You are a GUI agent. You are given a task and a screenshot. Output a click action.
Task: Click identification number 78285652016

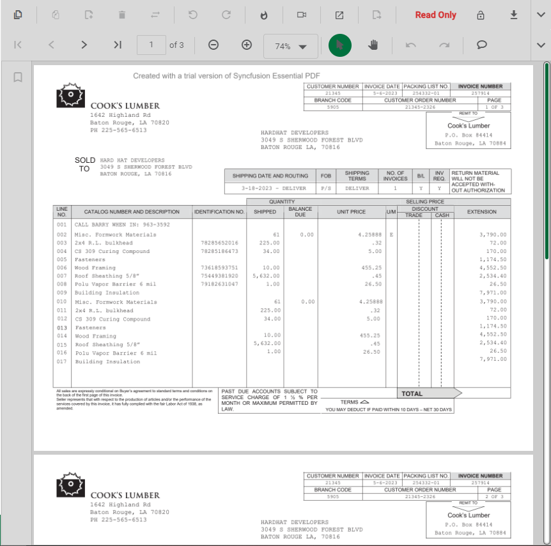coord(219,243)
